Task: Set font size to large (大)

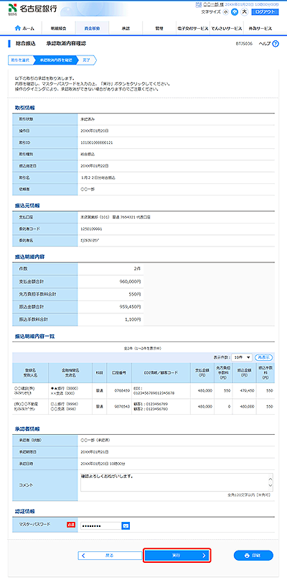Action: (x=245, y=12)
